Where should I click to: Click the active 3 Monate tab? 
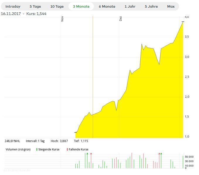click(x=81, y=6)
